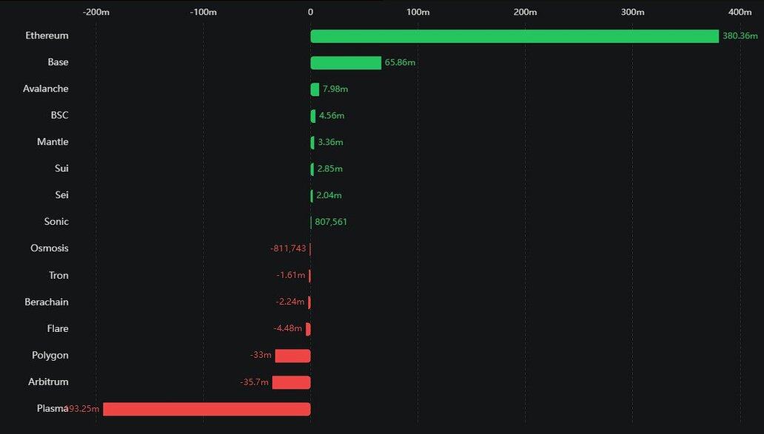Select the Base green bar
764x434 pixels.
pos(346,63)
